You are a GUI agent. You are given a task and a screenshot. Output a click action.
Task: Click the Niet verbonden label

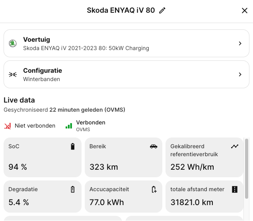(35, 126)
